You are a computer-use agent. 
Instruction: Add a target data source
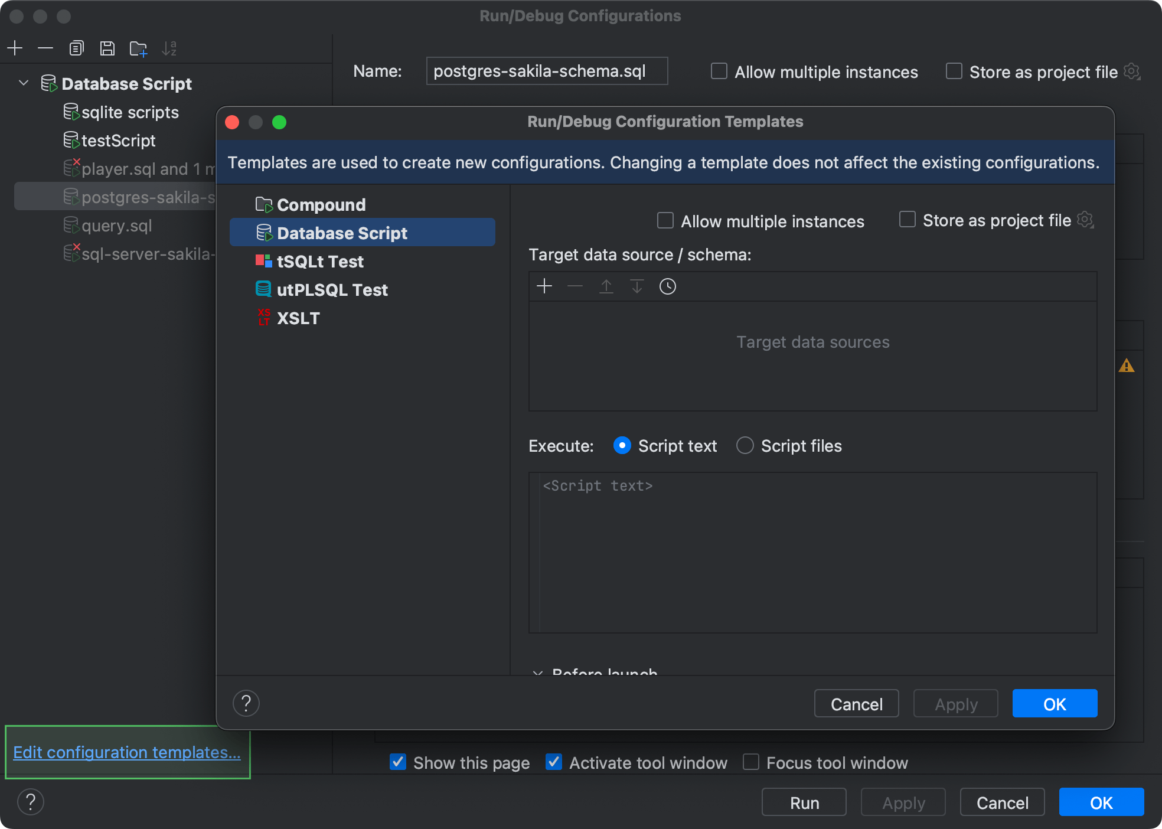tap(544, 286)
